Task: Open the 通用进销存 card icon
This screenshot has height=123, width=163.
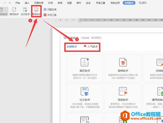Action: click(160, 91)
